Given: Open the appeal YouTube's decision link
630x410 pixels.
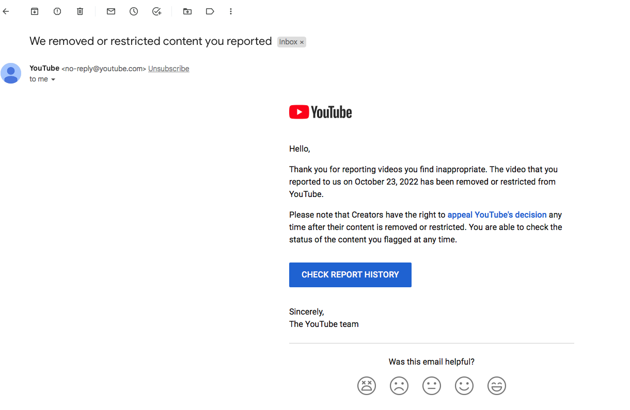Looking at the screenshot, I should click(497, 215).
